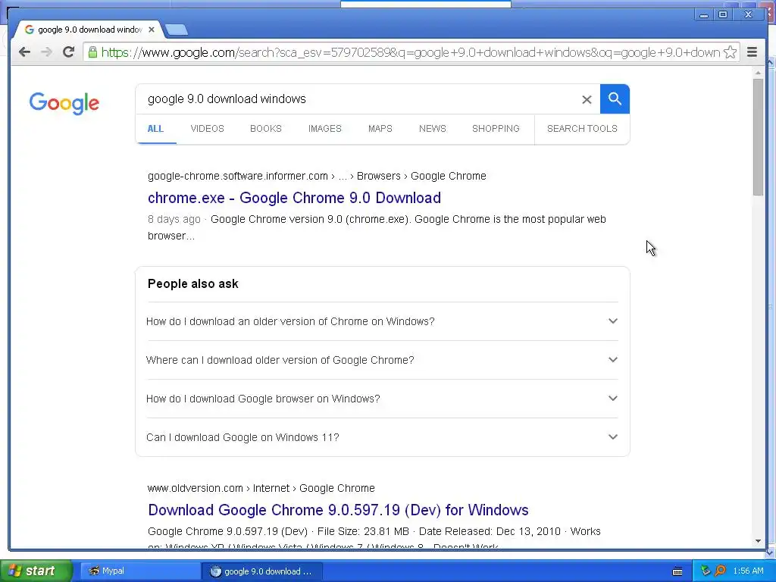Click the '8 days ago' result date
Screen dimensions: 776x582
coord(174,219)
